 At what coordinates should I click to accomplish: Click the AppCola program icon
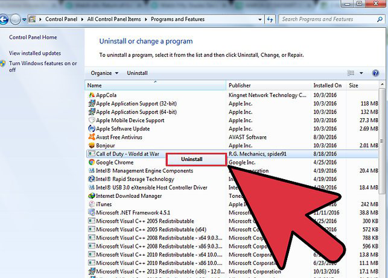pos(92,95)
